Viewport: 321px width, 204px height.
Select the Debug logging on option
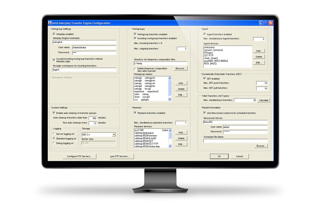[54, 143]
